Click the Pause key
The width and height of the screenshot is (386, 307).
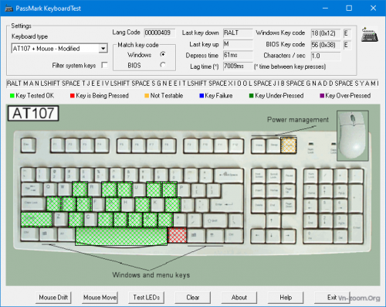[289, 176]
